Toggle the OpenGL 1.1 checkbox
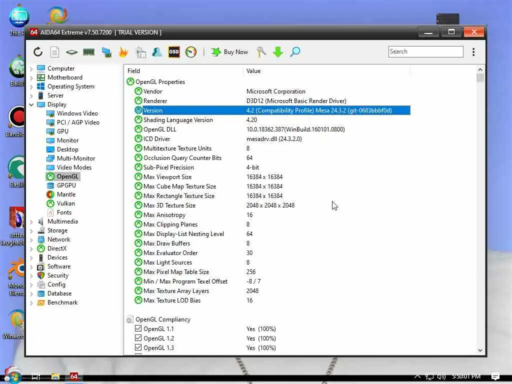This screenshot has width=512, height=384. pyautogui.click(x=138, y=328)
